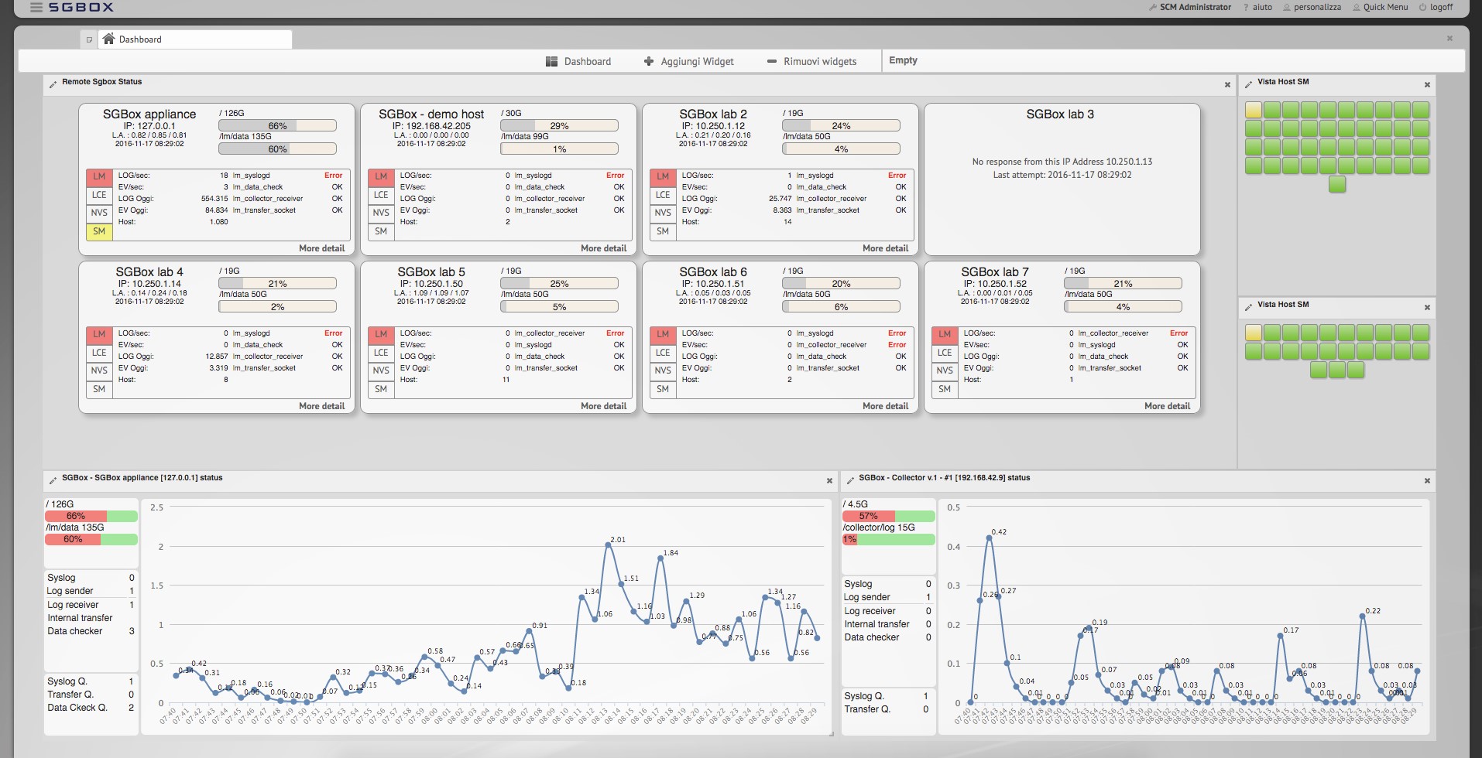Click the Transfer Q. row in Collector widget
Screen dimensions: 1482x758
point(888,709)
